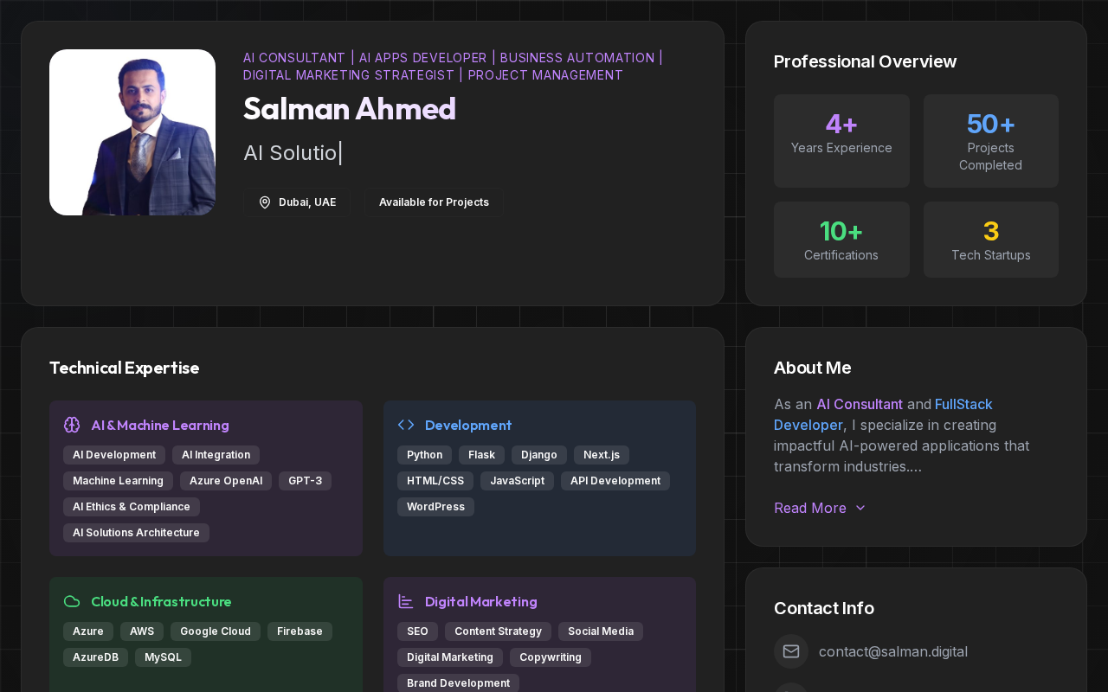Click the code brackets icon next to Development
The image size is (1108, 692).
point(406,425)
